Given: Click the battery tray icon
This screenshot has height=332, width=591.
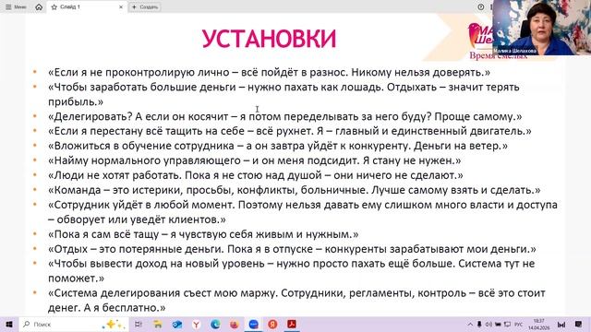Looking at the screenshot, I should [498, 324].
